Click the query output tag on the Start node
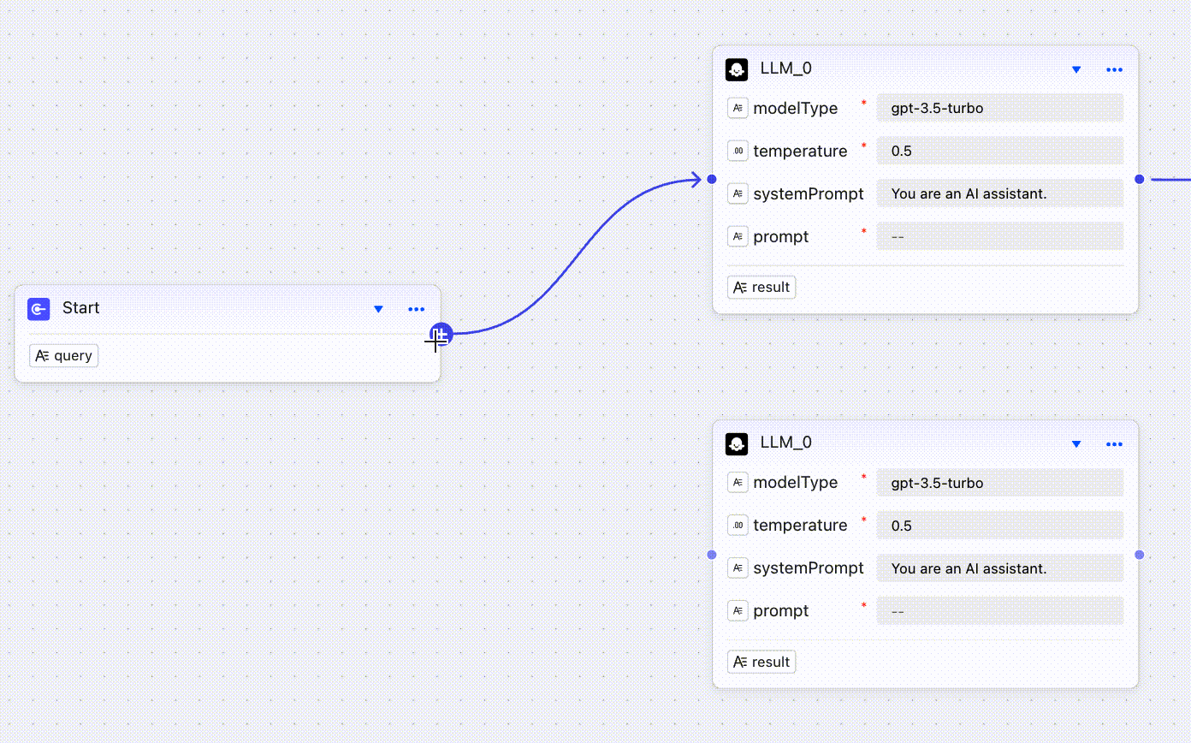Screen dimensions: 1191x743 64,355
